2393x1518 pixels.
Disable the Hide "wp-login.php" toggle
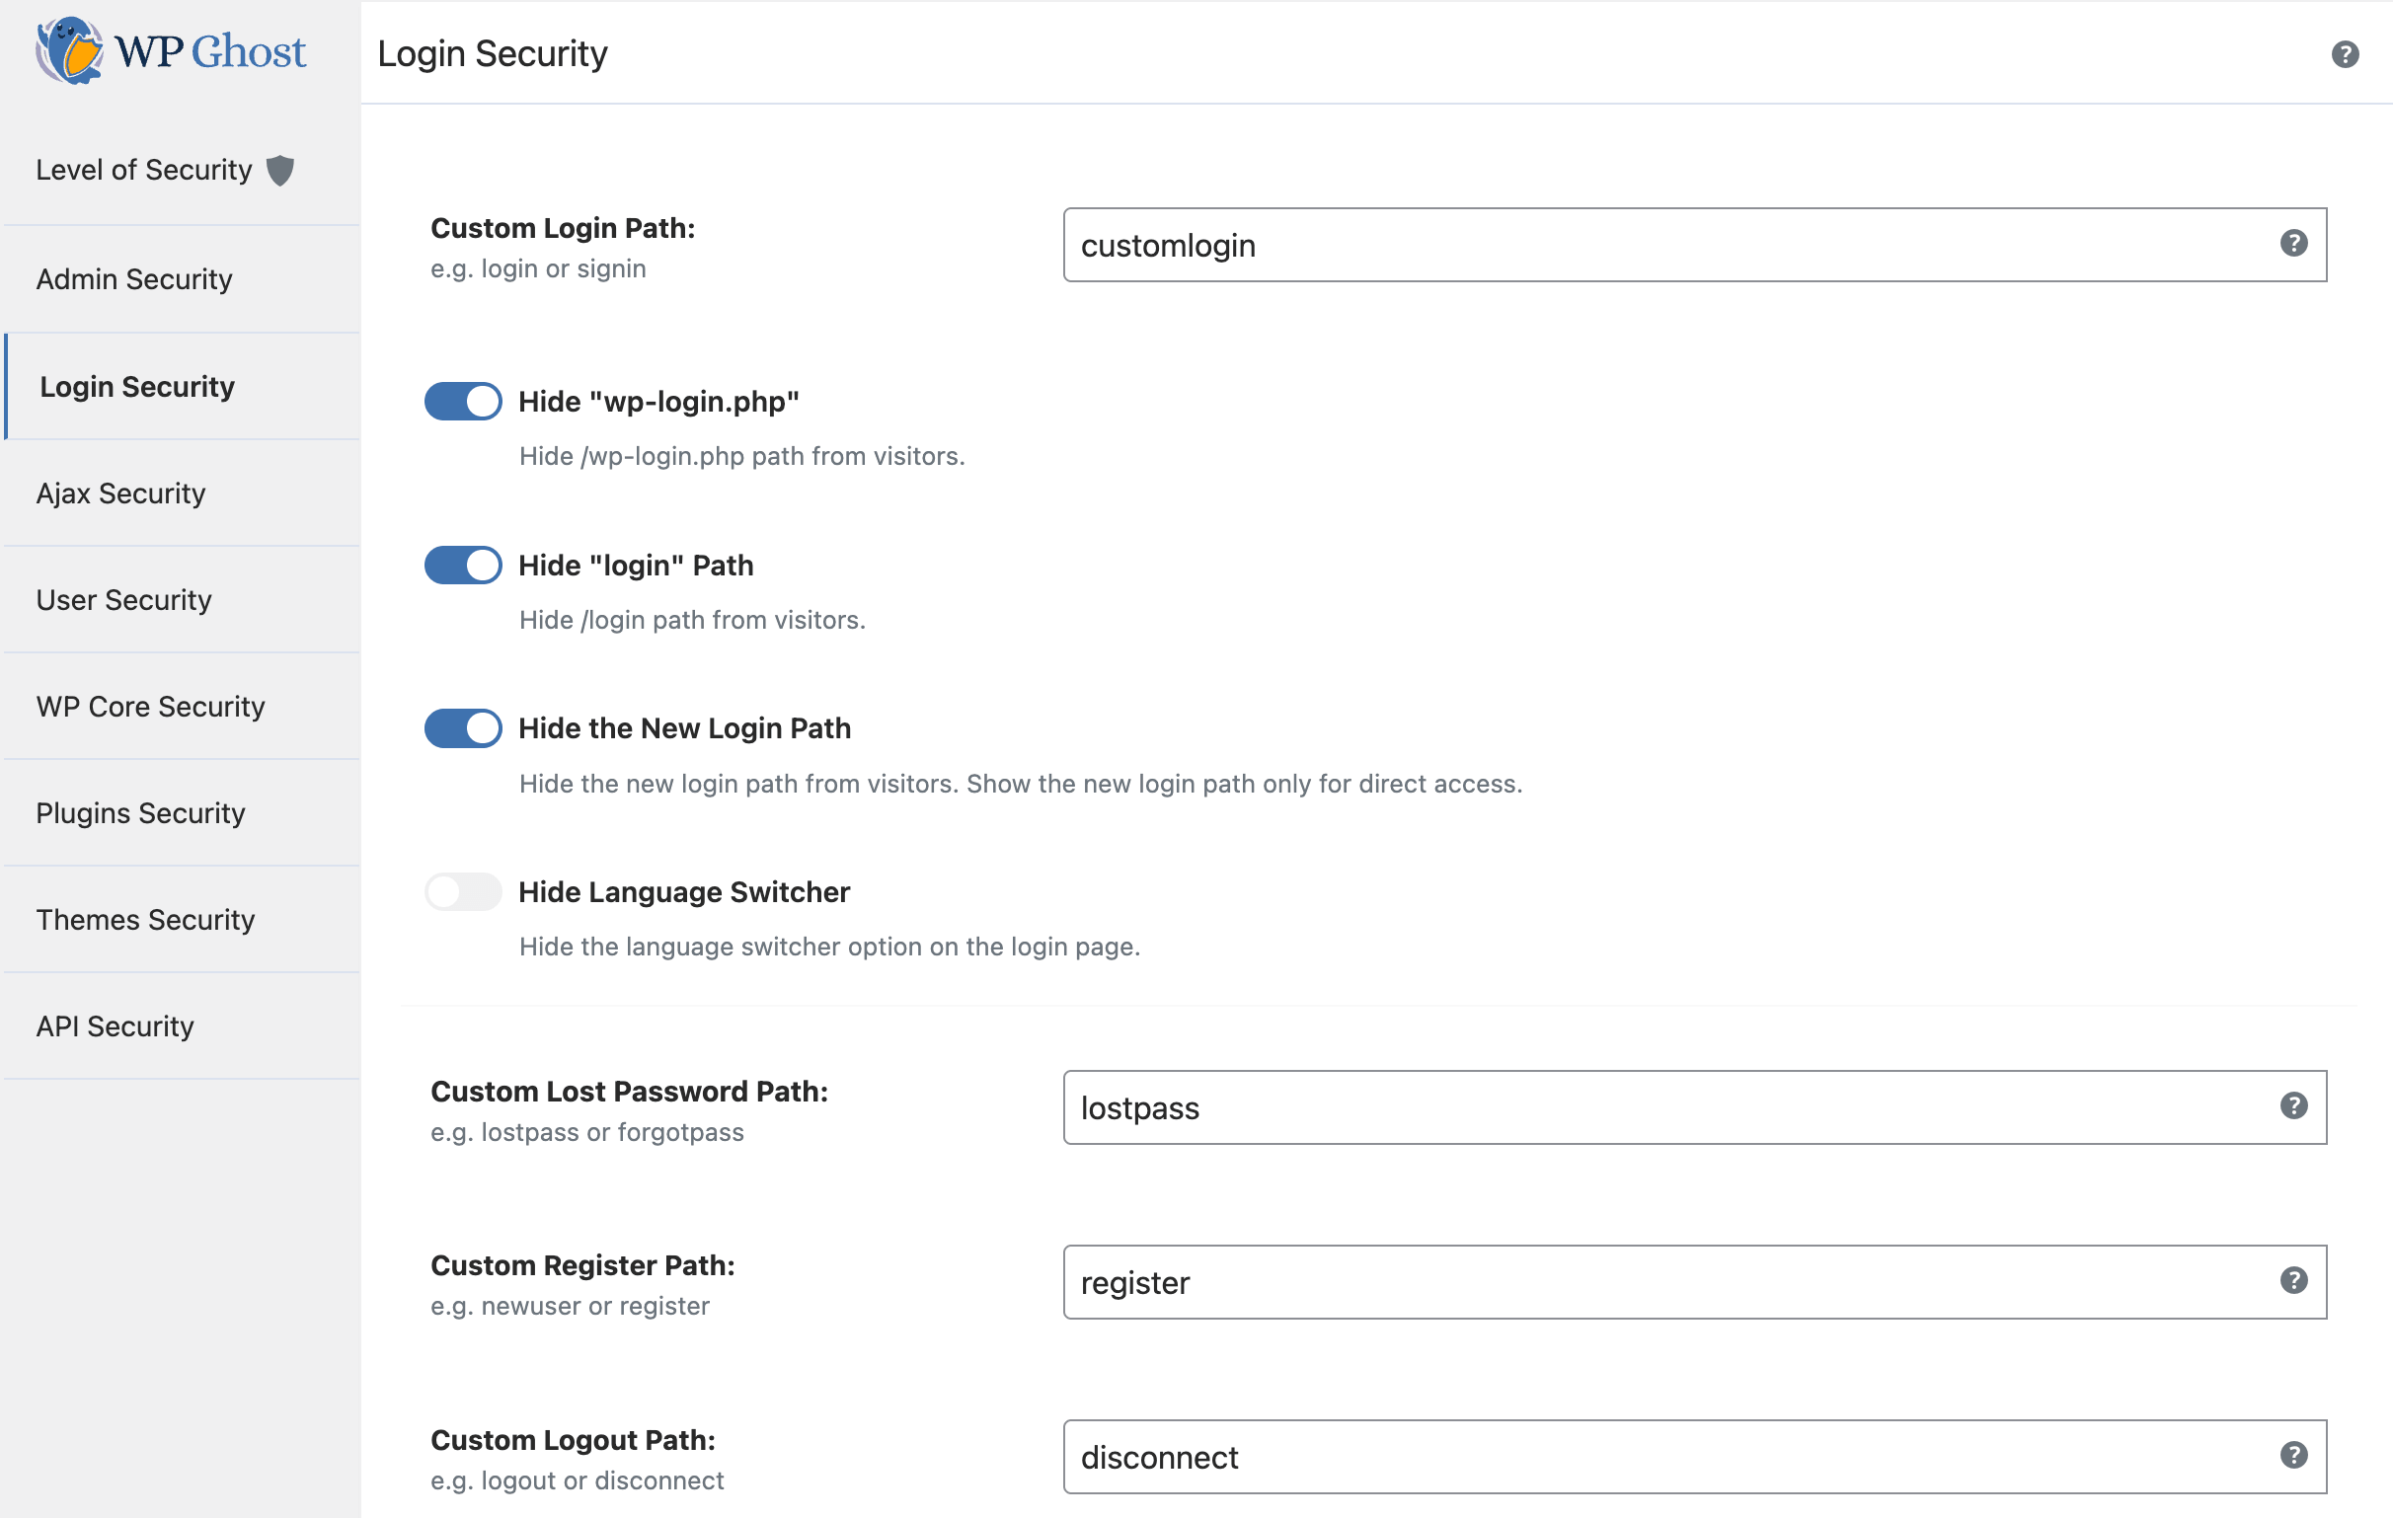click(463, 402)
